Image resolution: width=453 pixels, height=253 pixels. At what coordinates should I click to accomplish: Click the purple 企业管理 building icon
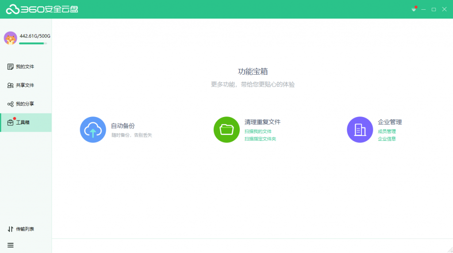360,130
